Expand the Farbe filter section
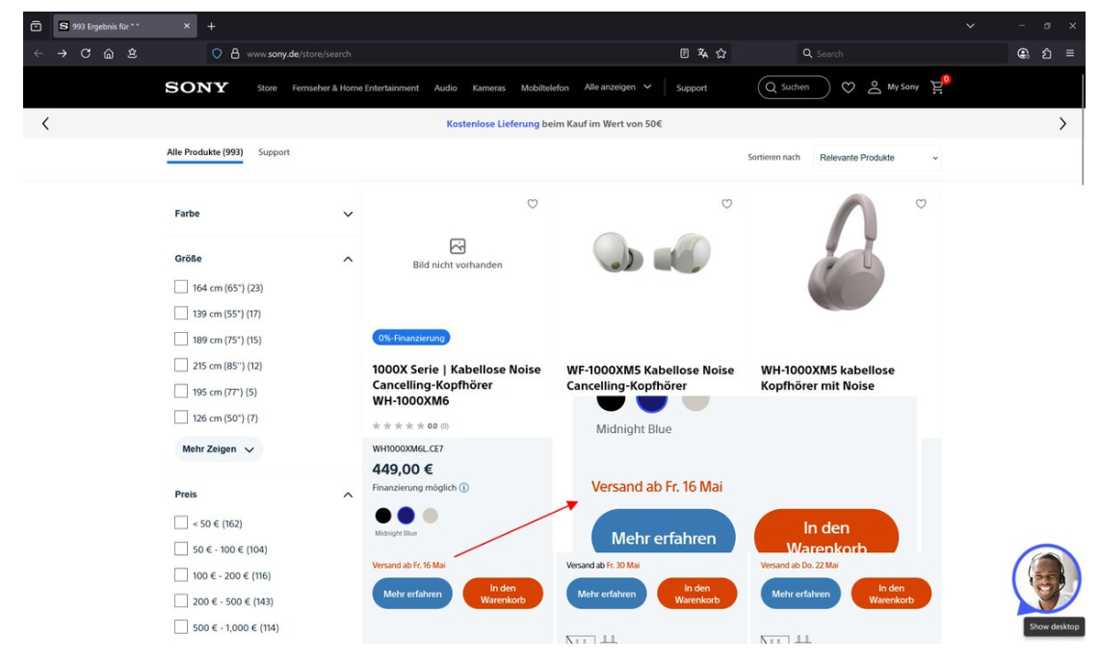 click(x=348, y=214)
